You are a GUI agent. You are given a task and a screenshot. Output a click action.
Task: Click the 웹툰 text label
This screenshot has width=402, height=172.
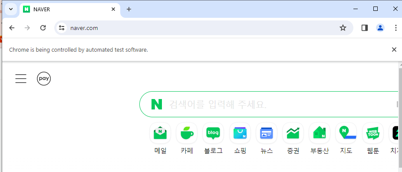[373, 151]
